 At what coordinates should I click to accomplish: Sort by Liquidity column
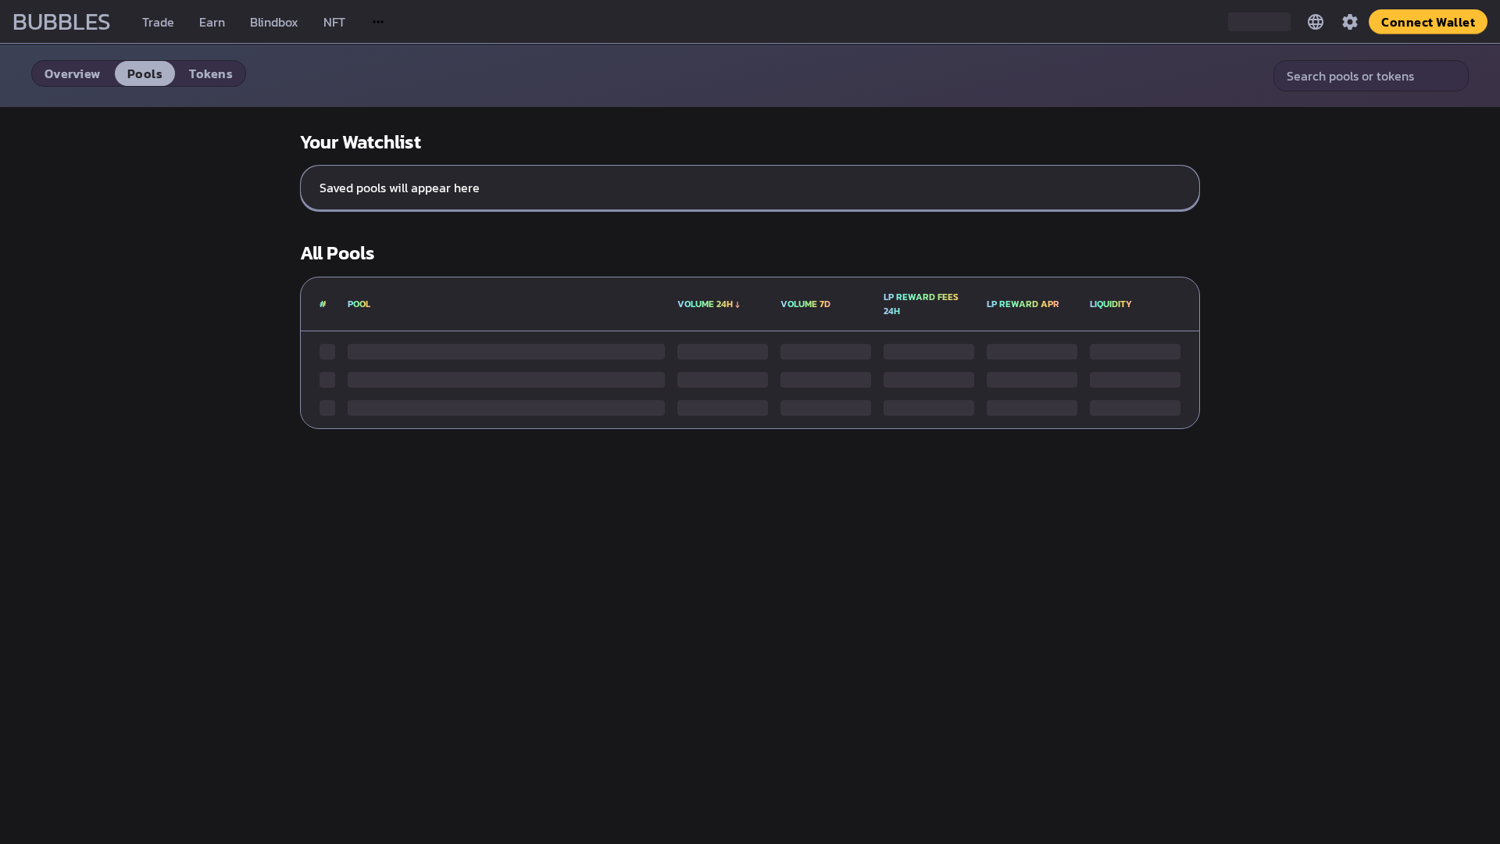[1110, 304]
